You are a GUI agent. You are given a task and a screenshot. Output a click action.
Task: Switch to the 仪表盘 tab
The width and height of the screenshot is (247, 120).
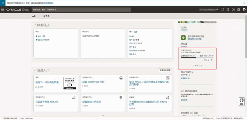[x=47, y=16]
